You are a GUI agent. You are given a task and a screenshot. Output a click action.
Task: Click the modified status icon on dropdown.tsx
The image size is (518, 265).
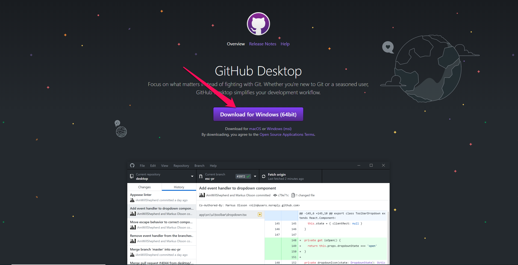(260, 214)
